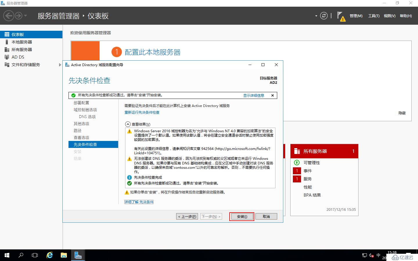This screenshot has width=418, height=261.
Task: Click 重新运行先决条件检查 link
Action: tap(142, 113)
